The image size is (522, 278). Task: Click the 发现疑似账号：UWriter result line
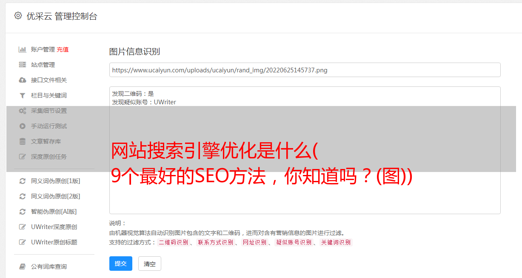[x=144, y=102]
